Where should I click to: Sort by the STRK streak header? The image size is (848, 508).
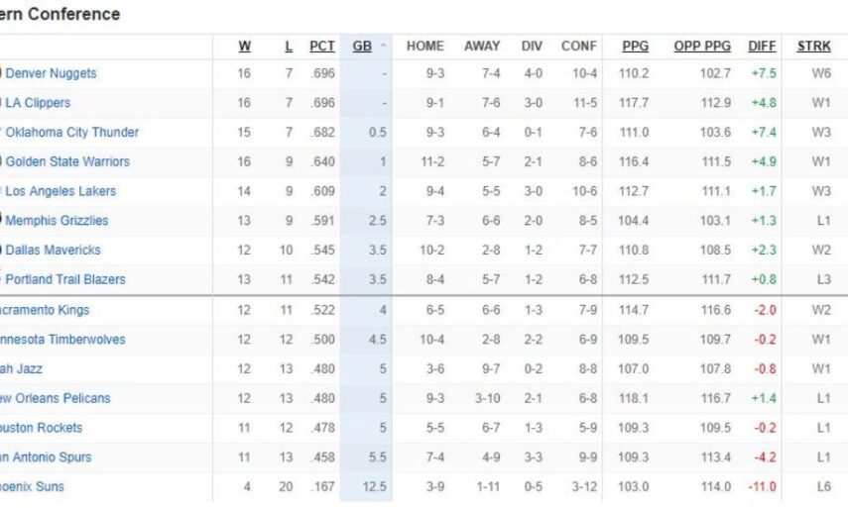tap(814, 47)
